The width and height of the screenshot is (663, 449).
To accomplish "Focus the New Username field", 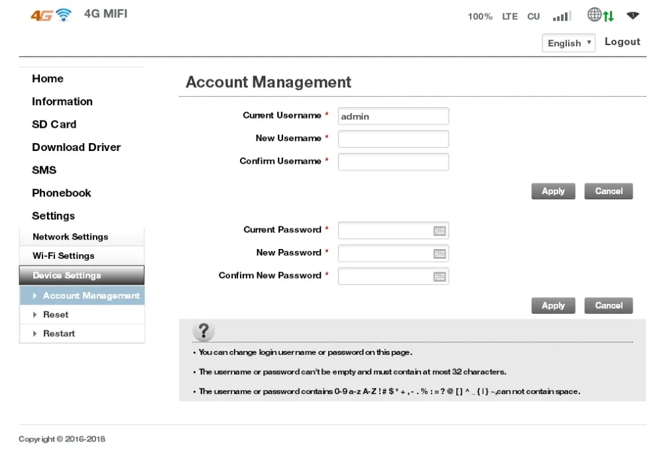I will [x=393, y=139].
